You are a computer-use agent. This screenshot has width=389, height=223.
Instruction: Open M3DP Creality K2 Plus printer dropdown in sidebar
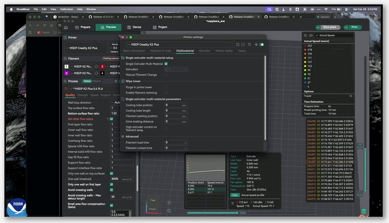tap(86, 48)
